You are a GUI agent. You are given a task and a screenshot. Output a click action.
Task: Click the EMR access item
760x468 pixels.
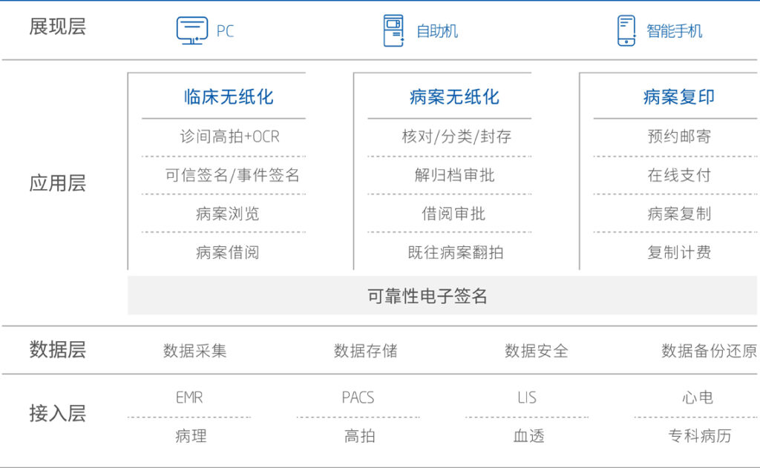(x=189, y=398)
